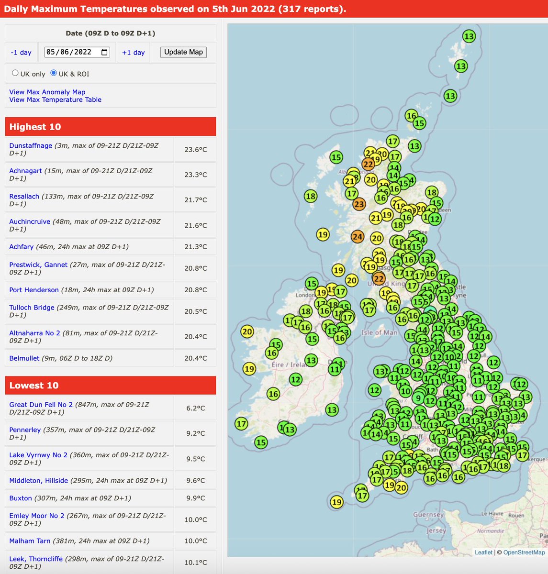Open the Auchincruive station link
548x574 pixels.
pos(30,221)
